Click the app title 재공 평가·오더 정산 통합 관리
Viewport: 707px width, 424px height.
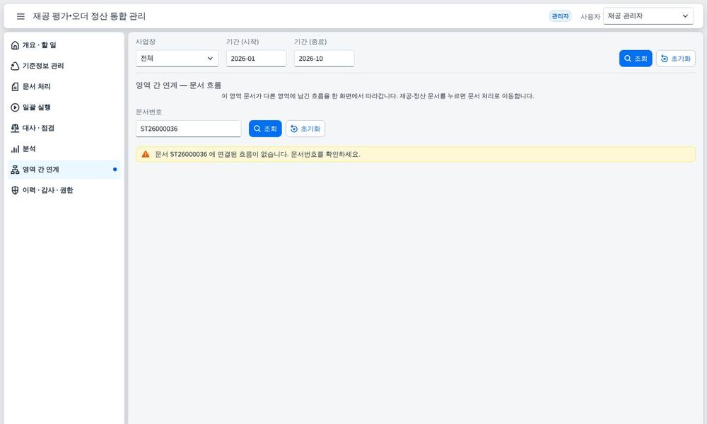[x=89, y=16]
